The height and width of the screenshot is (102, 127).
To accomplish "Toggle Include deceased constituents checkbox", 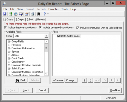I will (40, 27).
